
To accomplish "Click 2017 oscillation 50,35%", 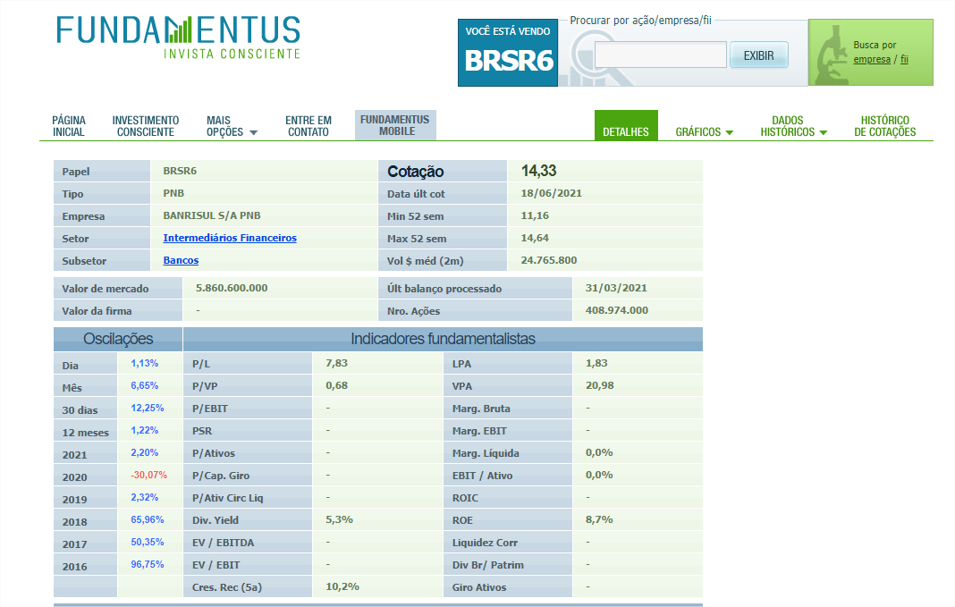I will click(148, 542).
